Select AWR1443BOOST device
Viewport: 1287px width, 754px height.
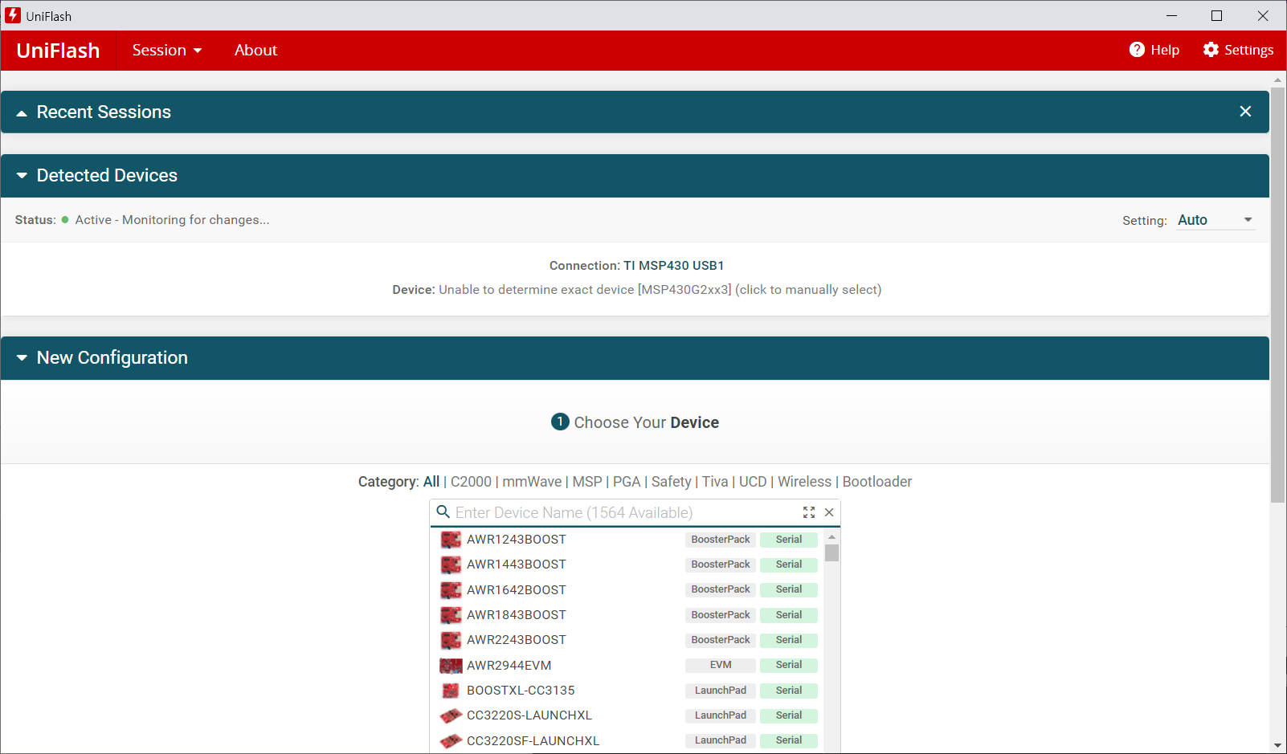click(627, 564)
